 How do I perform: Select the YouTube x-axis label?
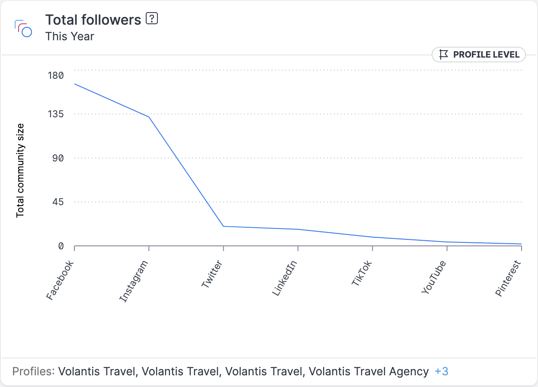click(433, 277)
